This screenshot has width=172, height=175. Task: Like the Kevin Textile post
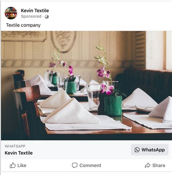[18, 165]
